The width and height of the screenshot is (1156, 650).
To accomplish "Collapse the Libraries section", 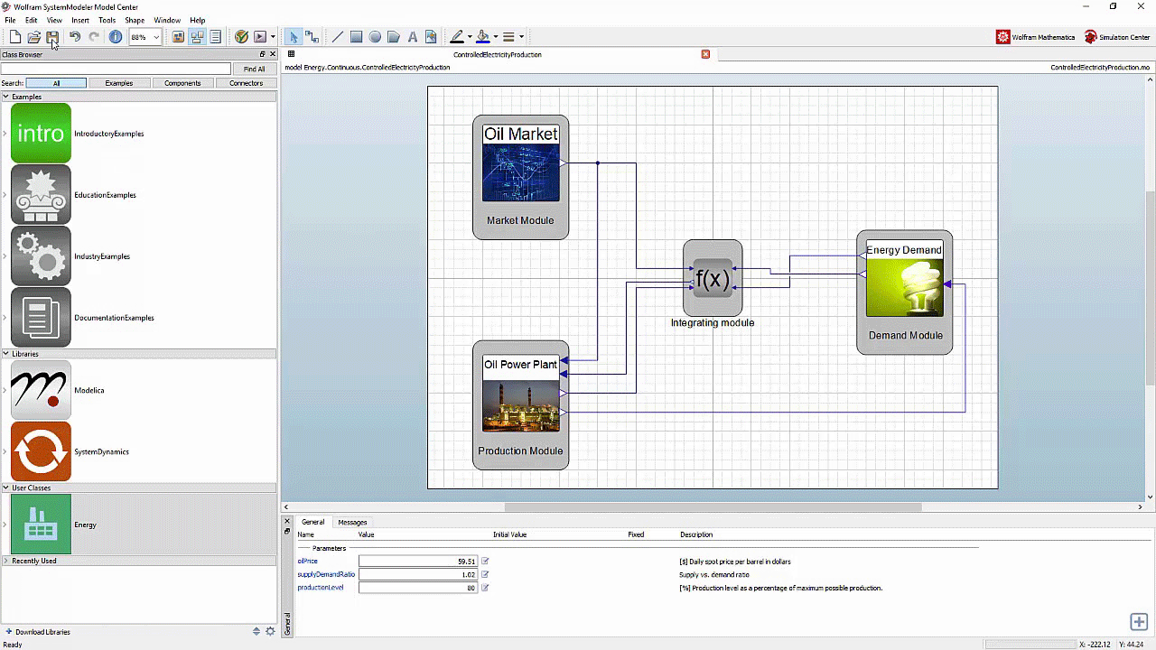I will tap(5, 354).
